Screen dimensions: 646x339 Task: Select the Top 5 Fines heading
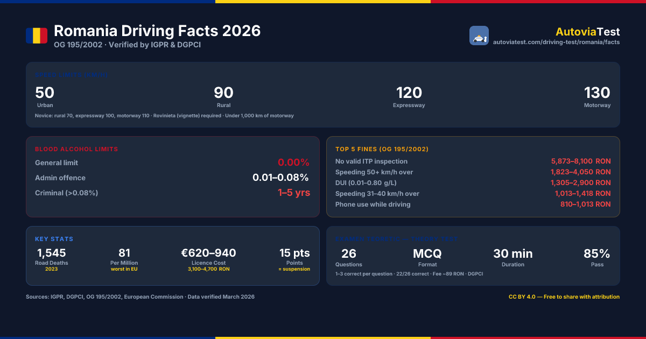click(382, 149)
